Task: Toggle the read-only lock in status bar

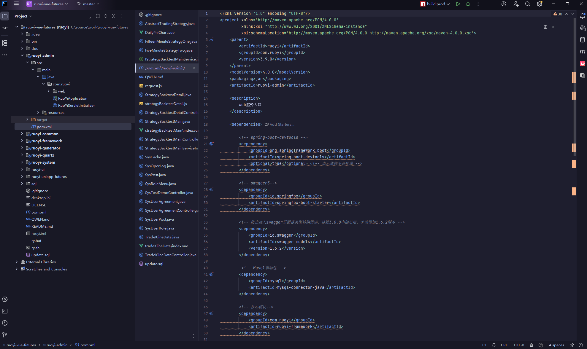Action: click(572, 345)
